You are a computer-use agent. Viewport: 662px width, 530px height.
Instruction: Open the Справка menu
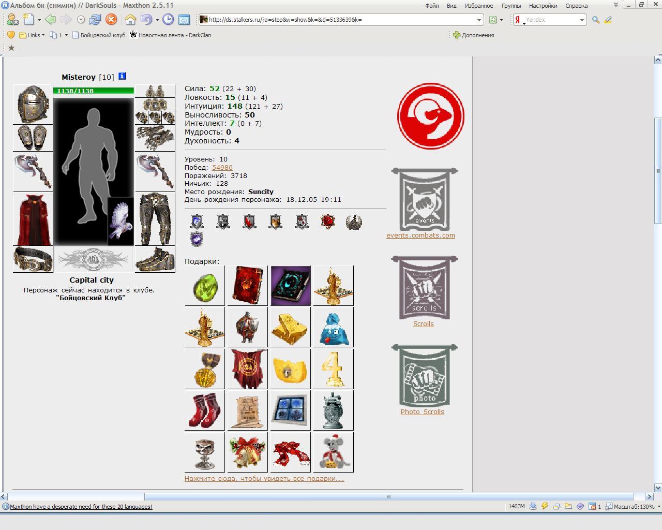click(x=576, y=6)
